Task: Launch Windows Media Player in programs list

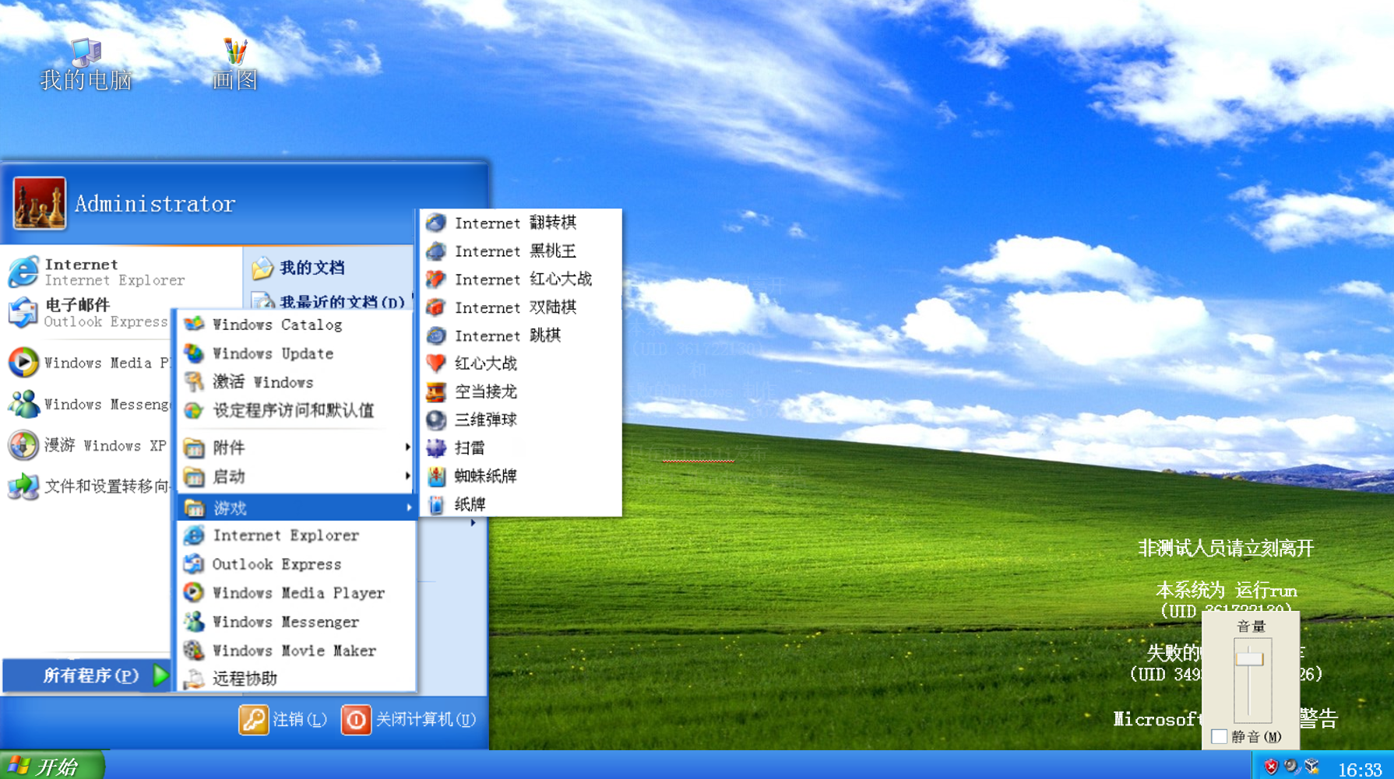Action: pos(296,593)
